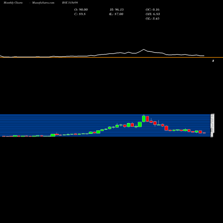Click the tallest green candle at the peak
Viewport: 223px width, 223px height.
144,119
